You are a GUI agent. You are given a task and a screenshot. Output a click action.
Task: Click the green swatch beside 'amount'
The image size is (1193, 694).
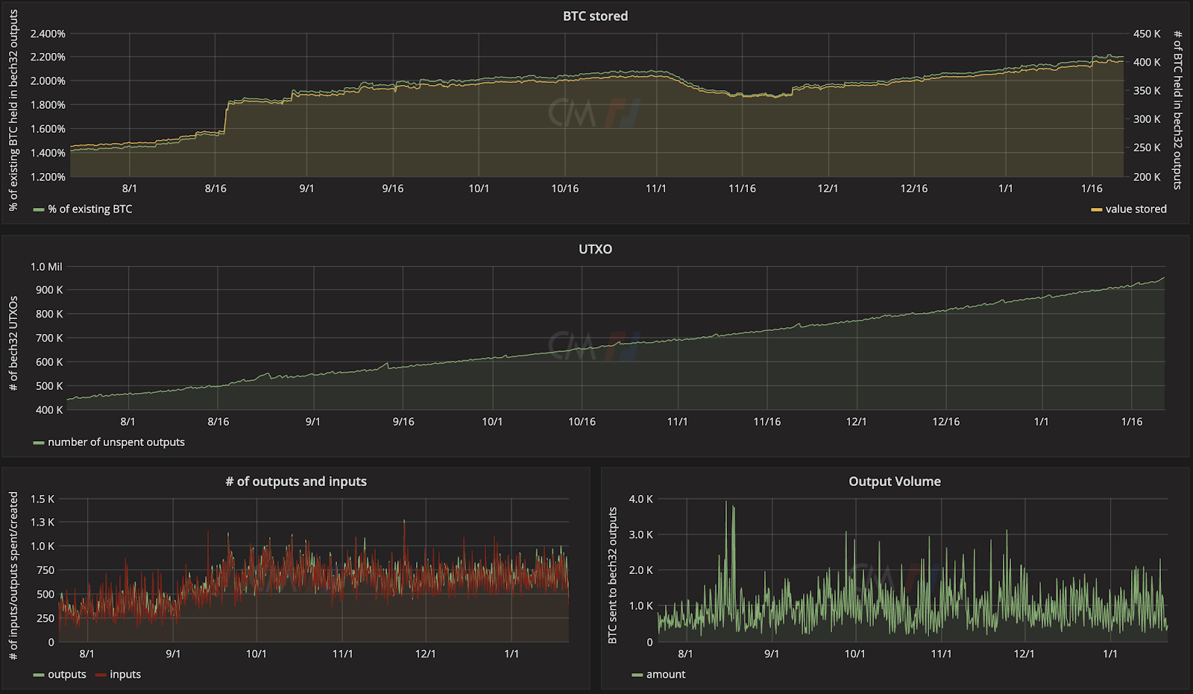pyautogui.click(x=638, y=675)
